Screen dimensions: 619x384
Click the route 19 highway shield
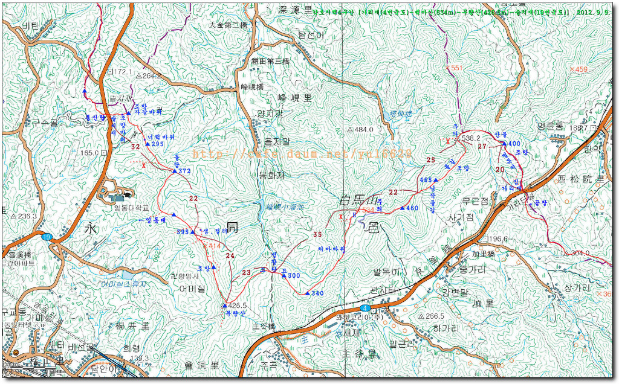pos(47,237)
